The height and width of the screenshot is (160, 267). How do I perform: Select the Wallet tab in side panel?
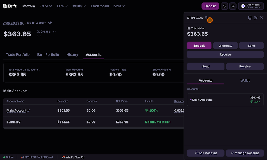[x=245, y=81]
